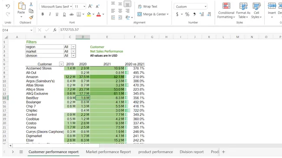Apply Accounting dollar format
The image size is (282, 158).
[x=177, y=14]
